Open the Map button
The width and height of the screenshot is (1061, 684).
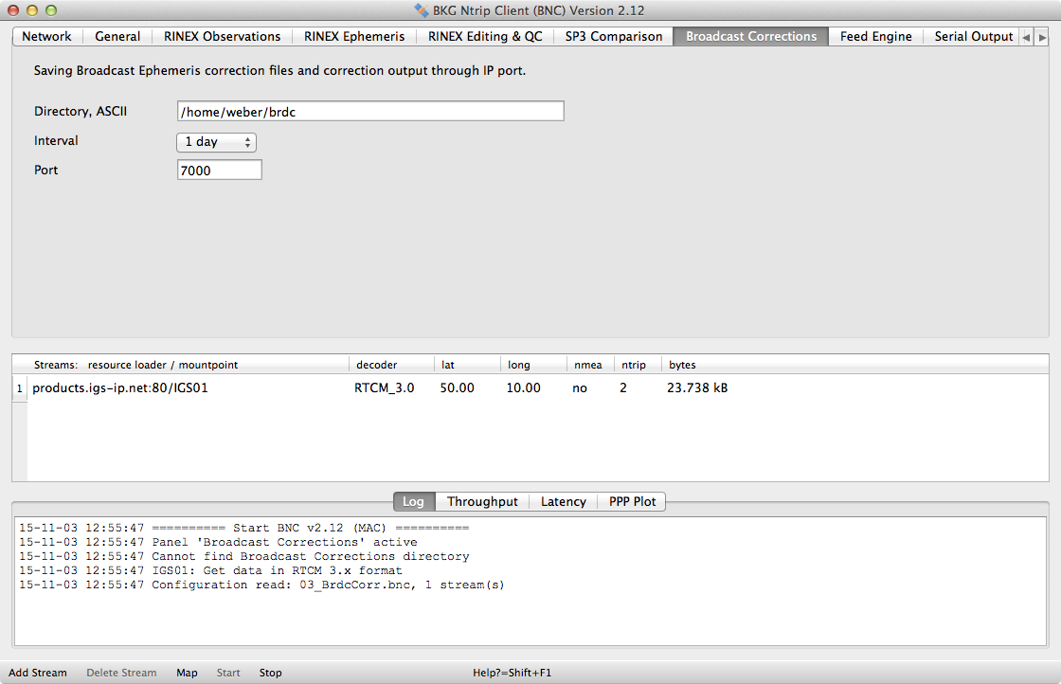(x=187, y=673)
